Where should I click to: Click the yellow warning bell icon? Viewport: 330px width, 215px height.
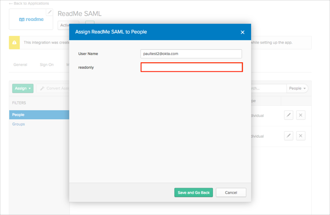[14, 42]
